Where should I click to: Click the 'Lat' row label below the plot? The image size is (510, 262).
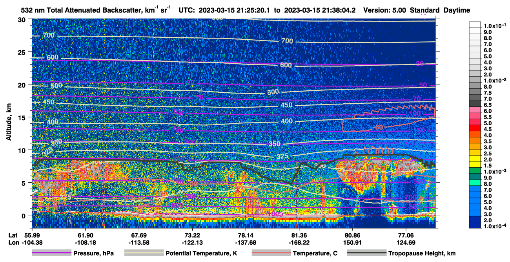pos(13,235)
